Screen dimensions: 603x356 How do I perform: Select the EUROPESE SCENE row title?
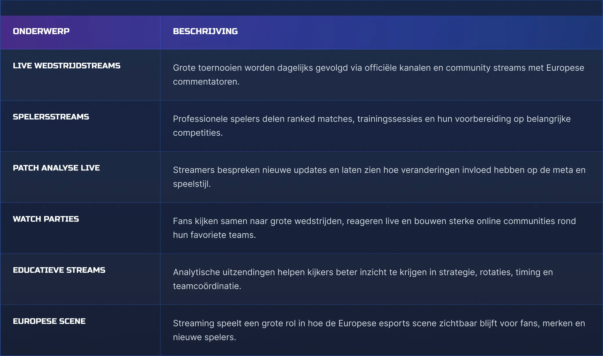(49, 321)
